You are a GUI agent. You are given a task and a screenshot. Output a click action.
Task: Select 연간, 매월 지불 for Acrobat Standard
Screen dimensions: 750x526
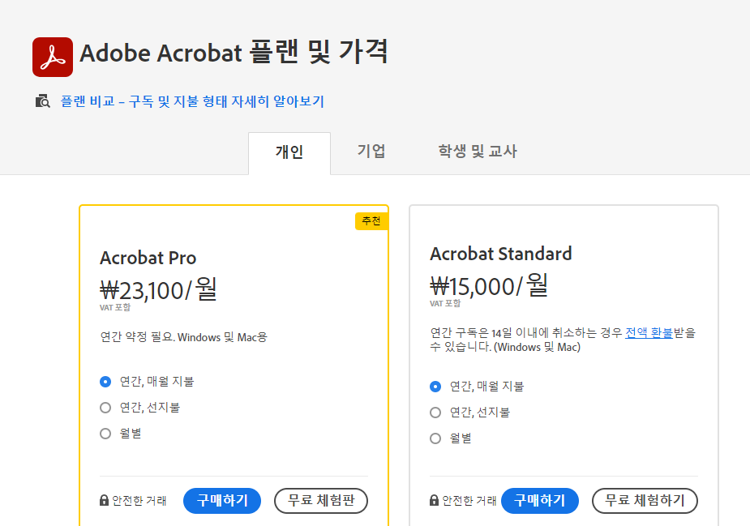pos(435,387)
